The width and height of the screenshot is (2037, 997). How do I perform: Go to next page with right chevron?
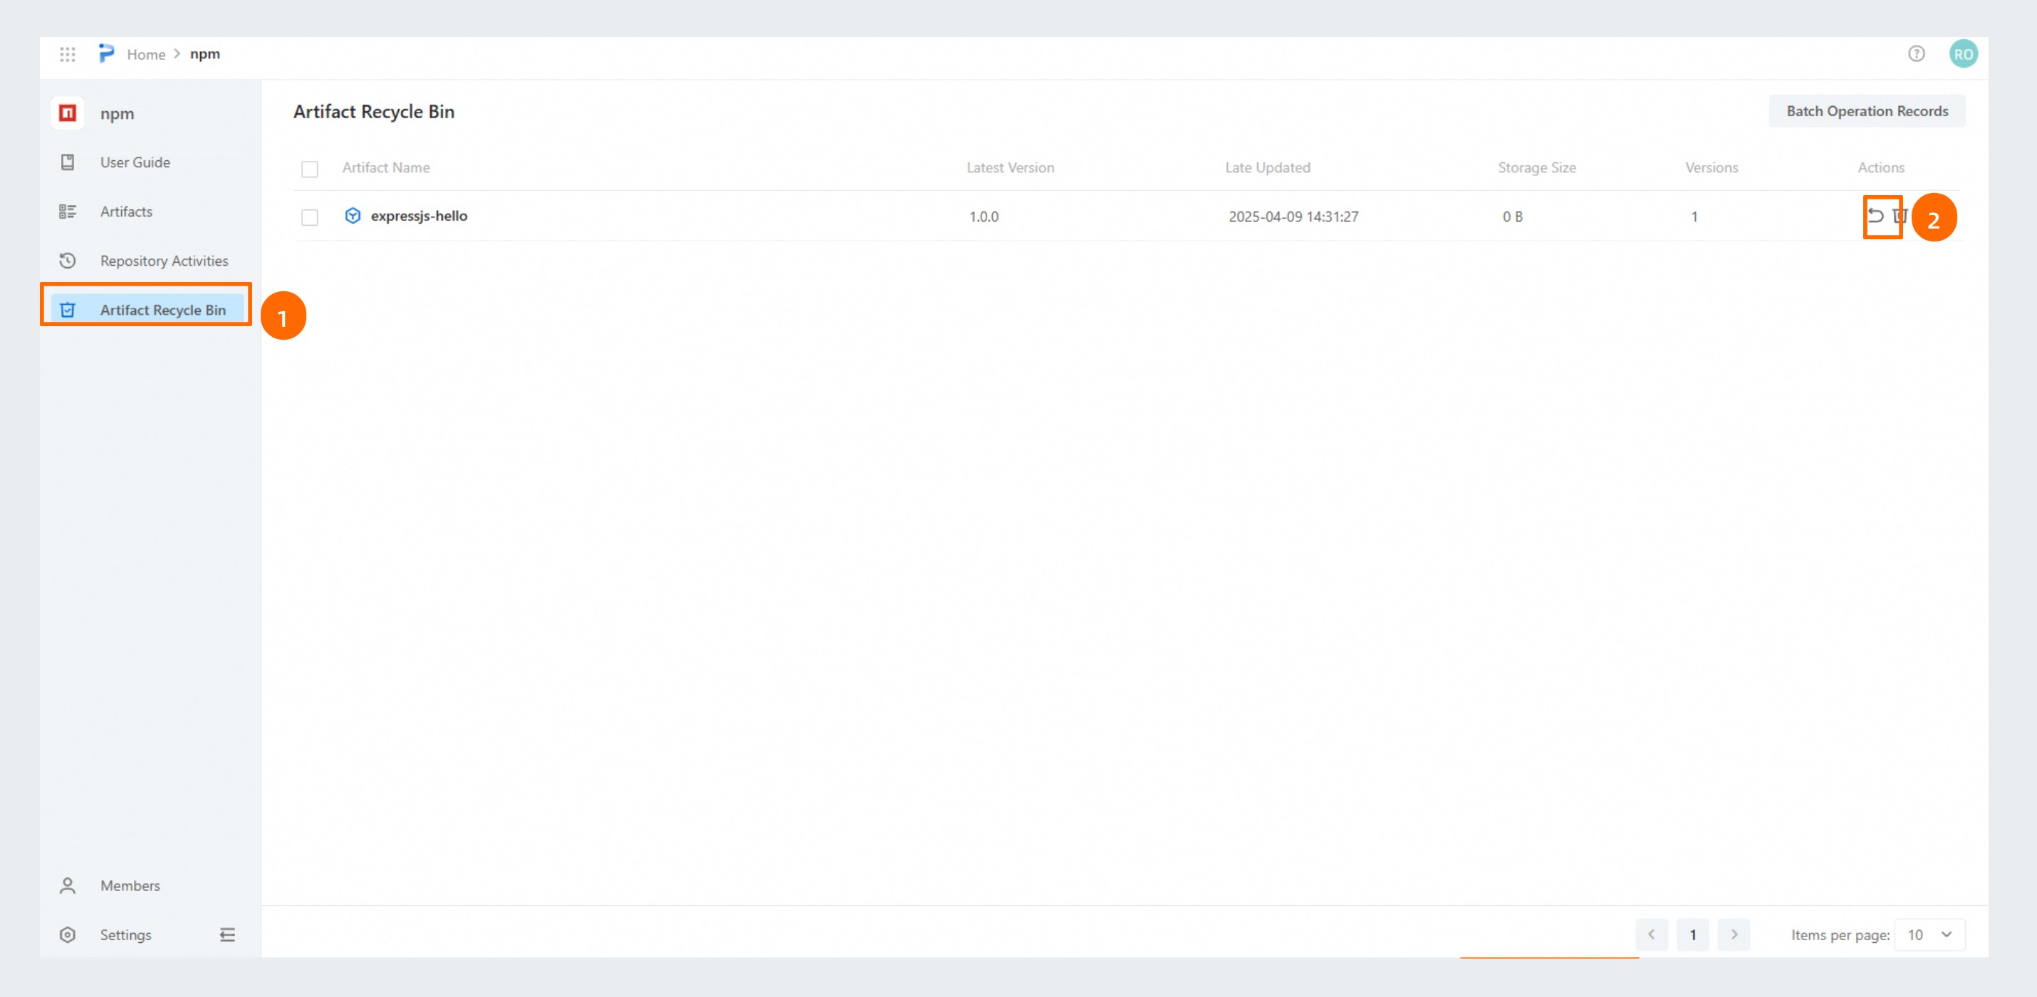(x=1734, y=934)
